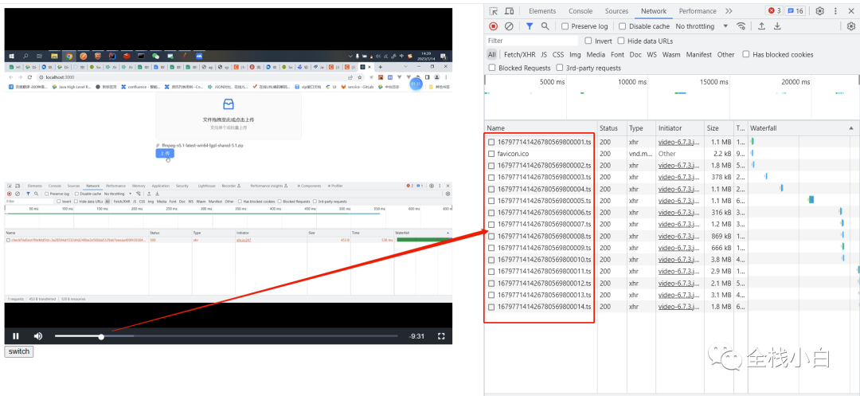This screenshot has width=860, height=396.
Task: Select the All request type filter
Action: [x=492, y=54]
